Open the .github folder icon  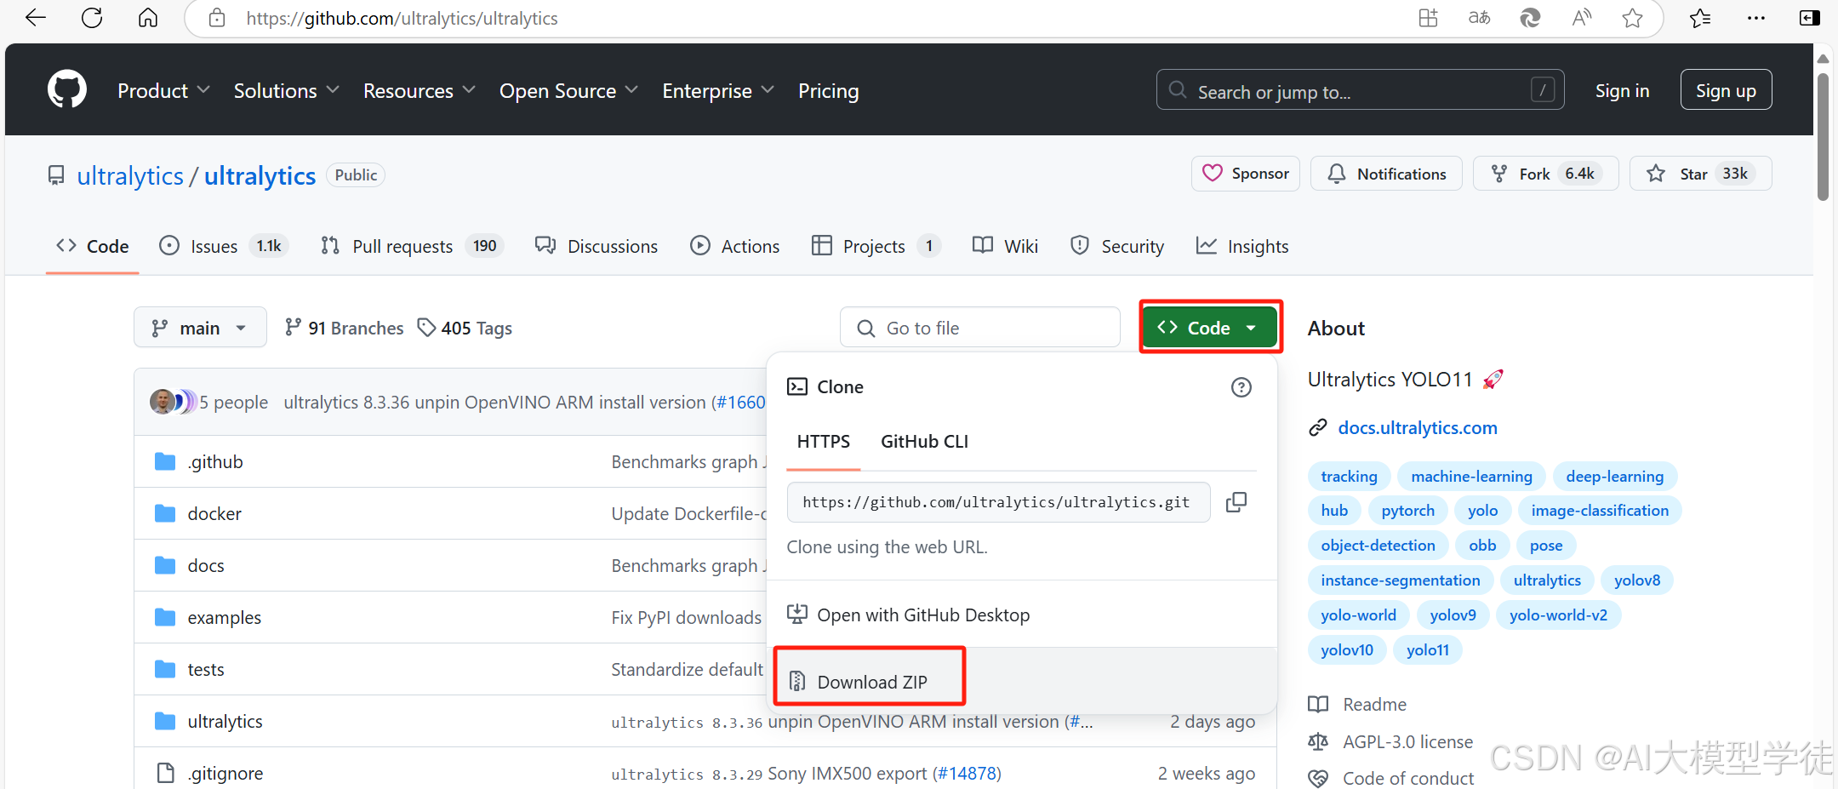coord(165,461)
